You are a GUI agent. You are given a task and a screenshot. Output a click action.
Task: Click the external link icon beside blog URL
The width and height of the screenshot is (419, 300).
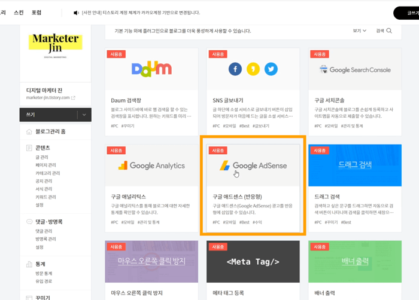pos(73,98)
